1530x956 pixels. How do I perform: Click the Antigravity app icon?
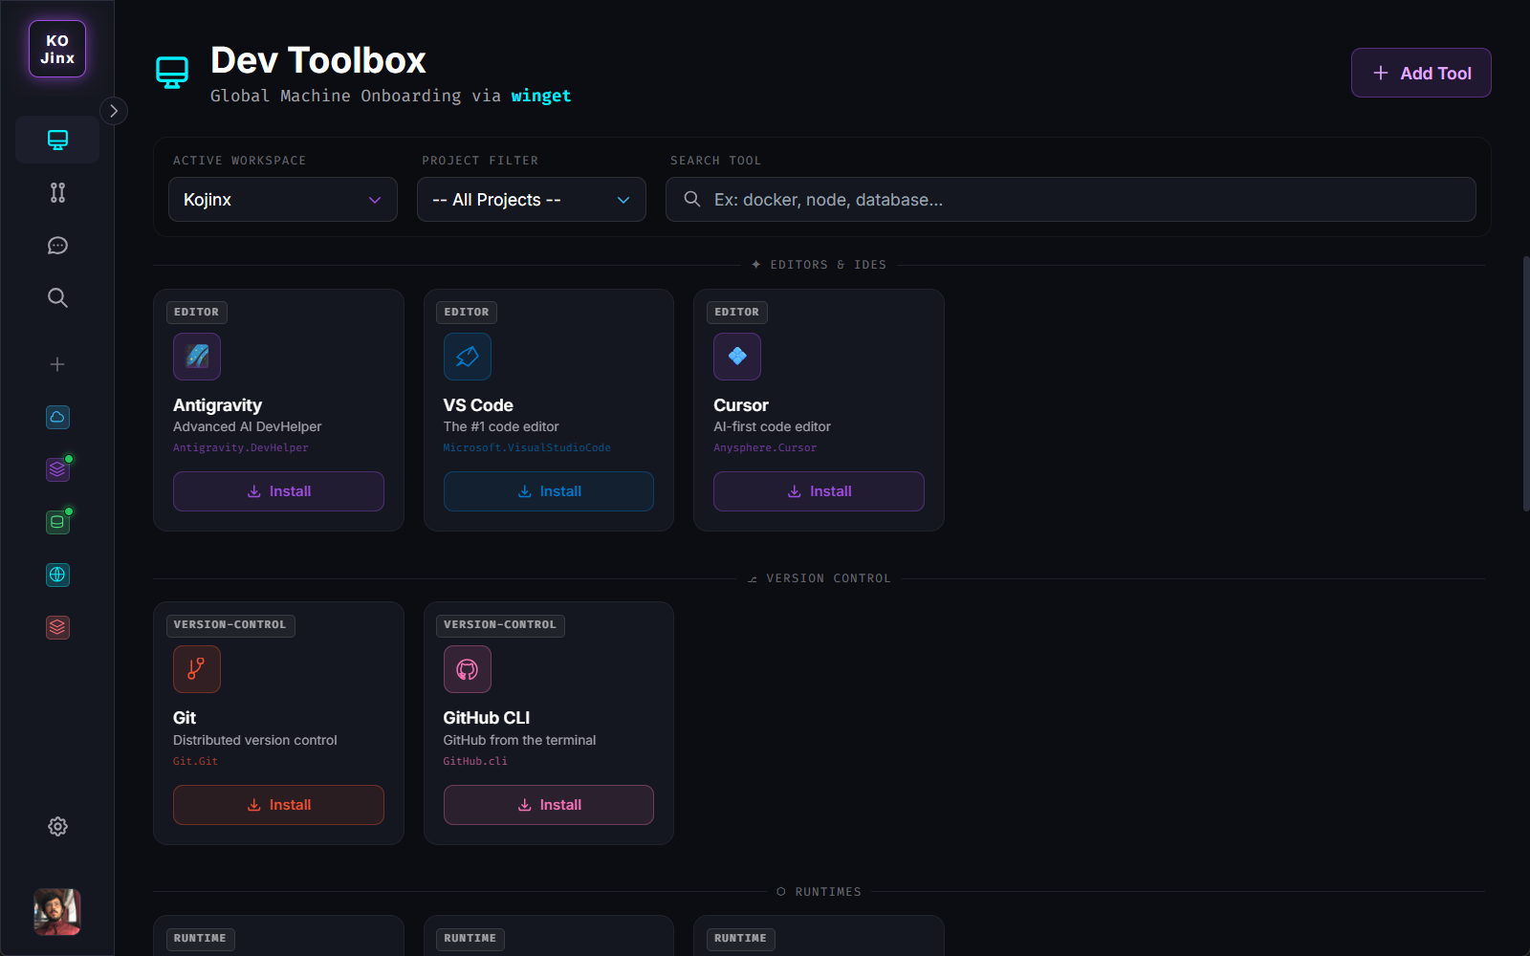coord(197,357)
